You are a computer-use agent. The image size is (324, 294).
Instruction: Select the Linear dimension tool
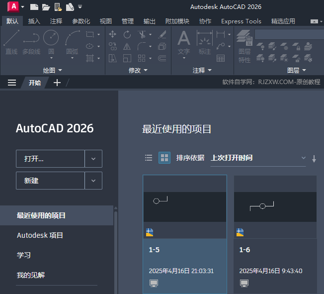click(221, 34)
